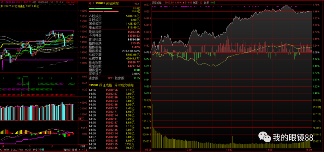Click the J10 moving average label
The width and height of the screenshot is (324, 152).
tap(23, 2)
